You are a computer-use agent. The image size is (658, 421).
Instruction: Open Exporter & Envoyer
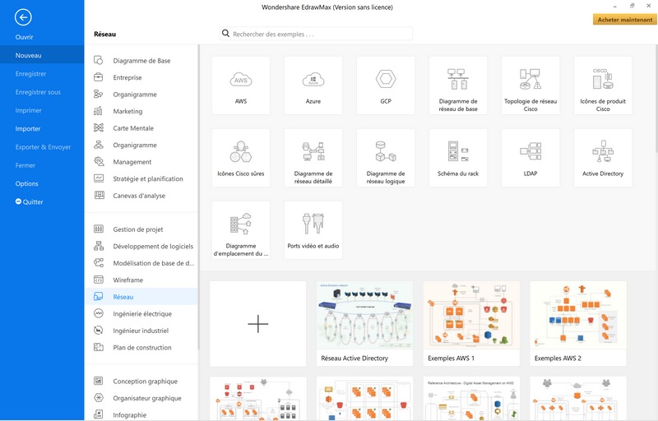click(42, 146)
